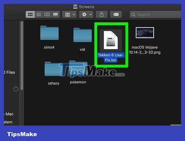Click the others folder name label
185x141 pixels.
pos(54,83)
